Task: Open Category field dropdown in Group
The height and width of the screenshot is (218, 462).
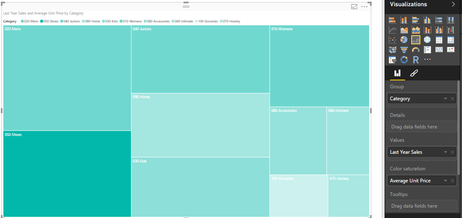Action: pos(445,99)
